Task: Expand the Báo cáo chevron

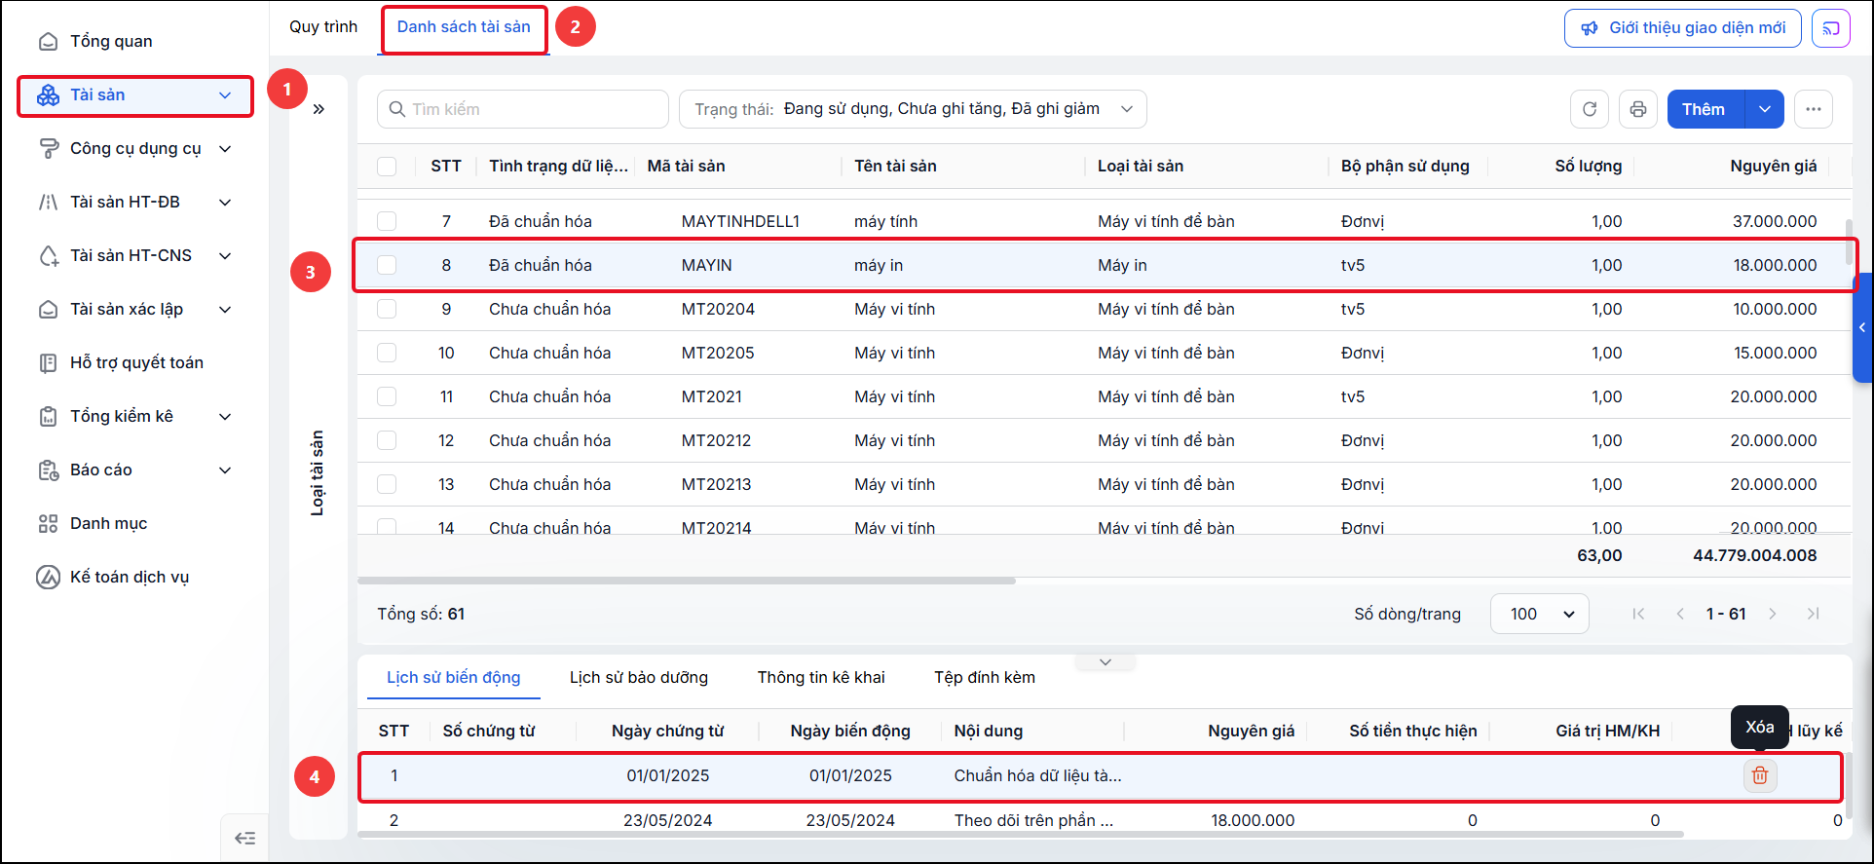Action: click(225, 470)
